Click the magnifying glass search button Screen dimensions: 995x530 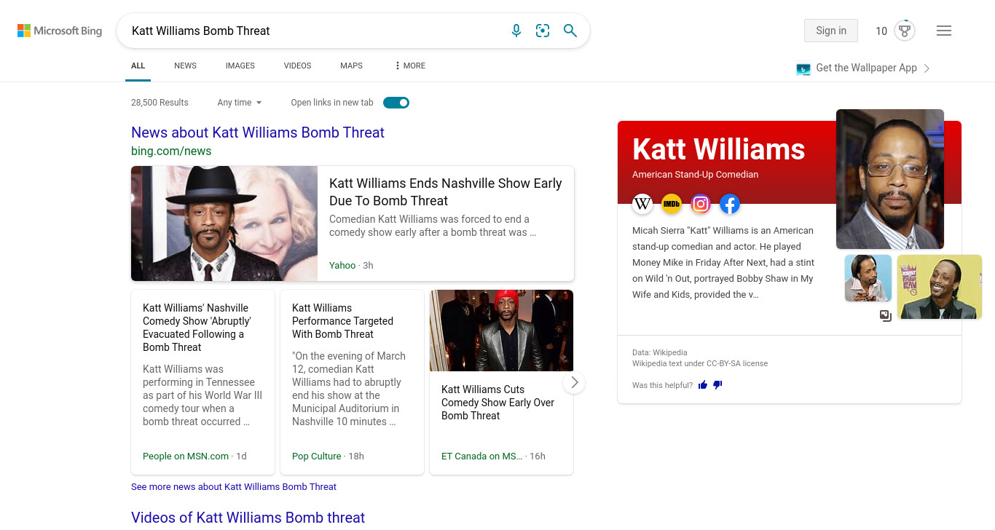pos(570,31)
